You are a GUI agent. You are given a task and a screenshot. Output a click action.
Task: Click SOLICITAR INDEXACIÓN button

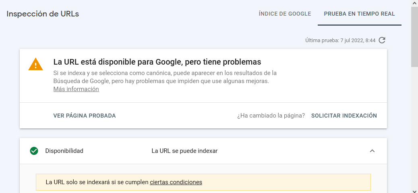pos(344,116)
